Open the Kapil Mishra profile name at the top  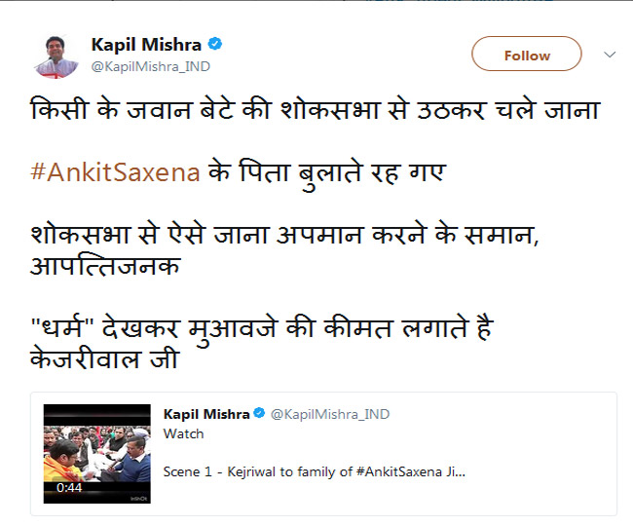click(x=146, y=45)
